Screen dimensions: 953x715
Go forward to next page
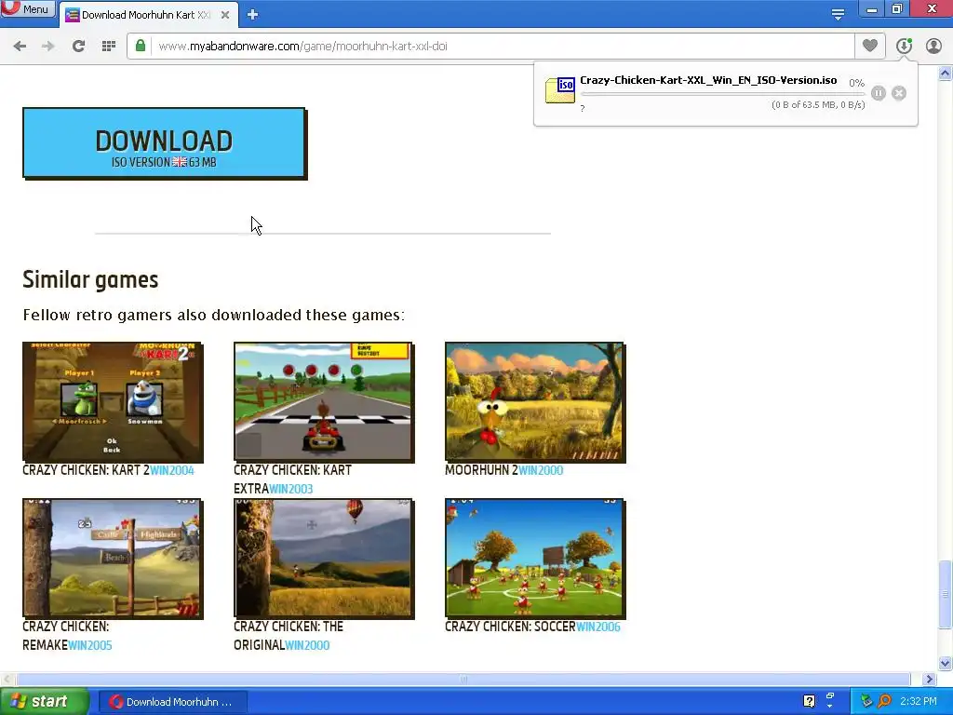(x=48, y=47)
